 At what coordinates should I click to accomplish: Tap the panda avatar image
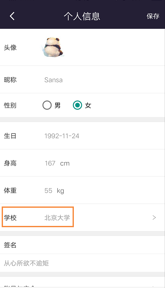pos(52,47)
